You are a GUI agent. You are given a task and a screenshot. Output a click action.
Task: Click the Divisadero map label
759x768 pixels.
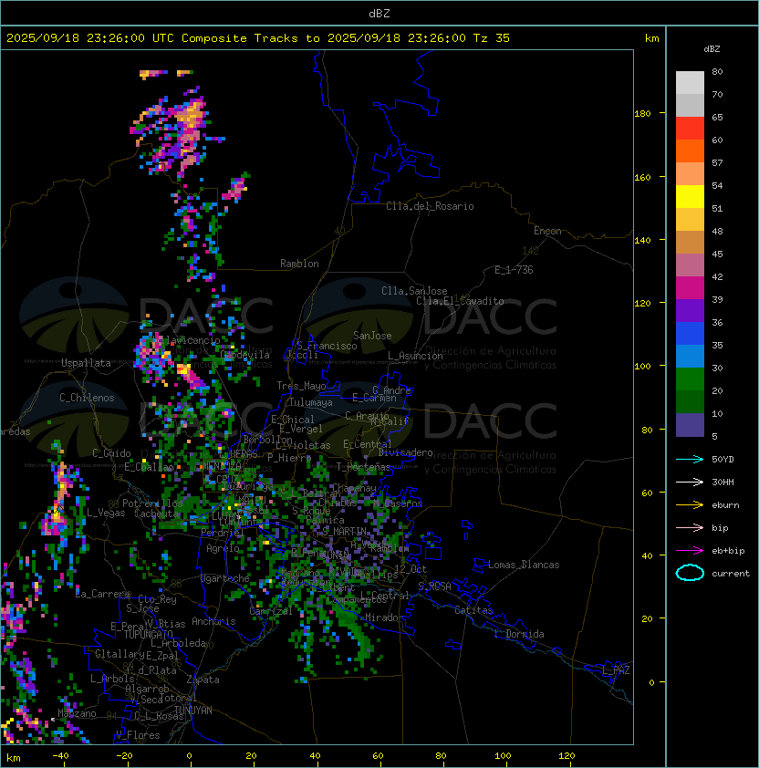click(x=405, y=452)
